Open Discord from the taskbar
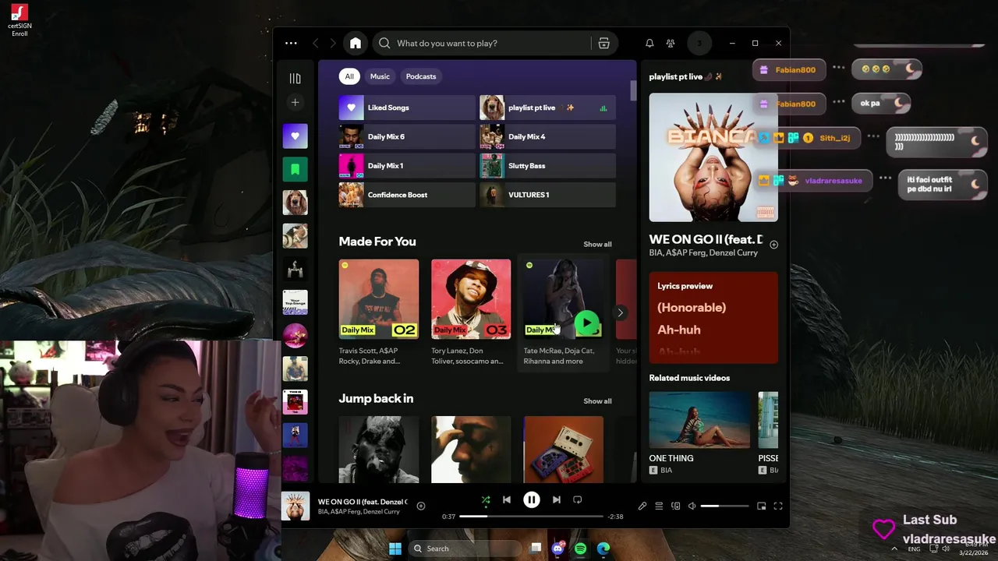 click(558, 549)
